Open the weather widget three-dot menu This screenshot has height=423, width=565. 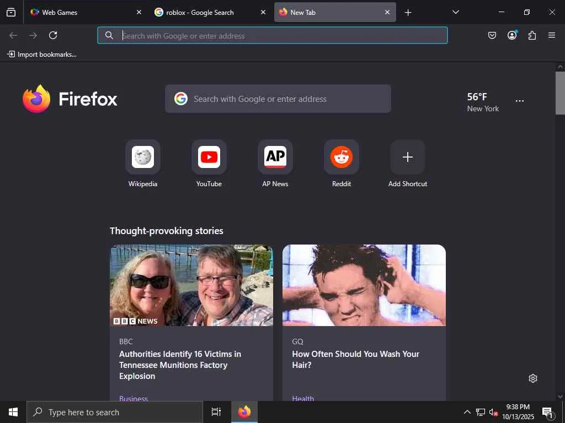520,101
